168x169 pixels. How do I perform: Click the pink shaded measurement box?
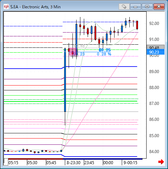point(73,52)
